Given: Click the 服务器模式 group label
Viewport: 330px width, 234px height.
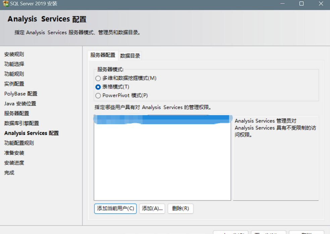Looking at the screenshot, I should [x=110, y=70].
